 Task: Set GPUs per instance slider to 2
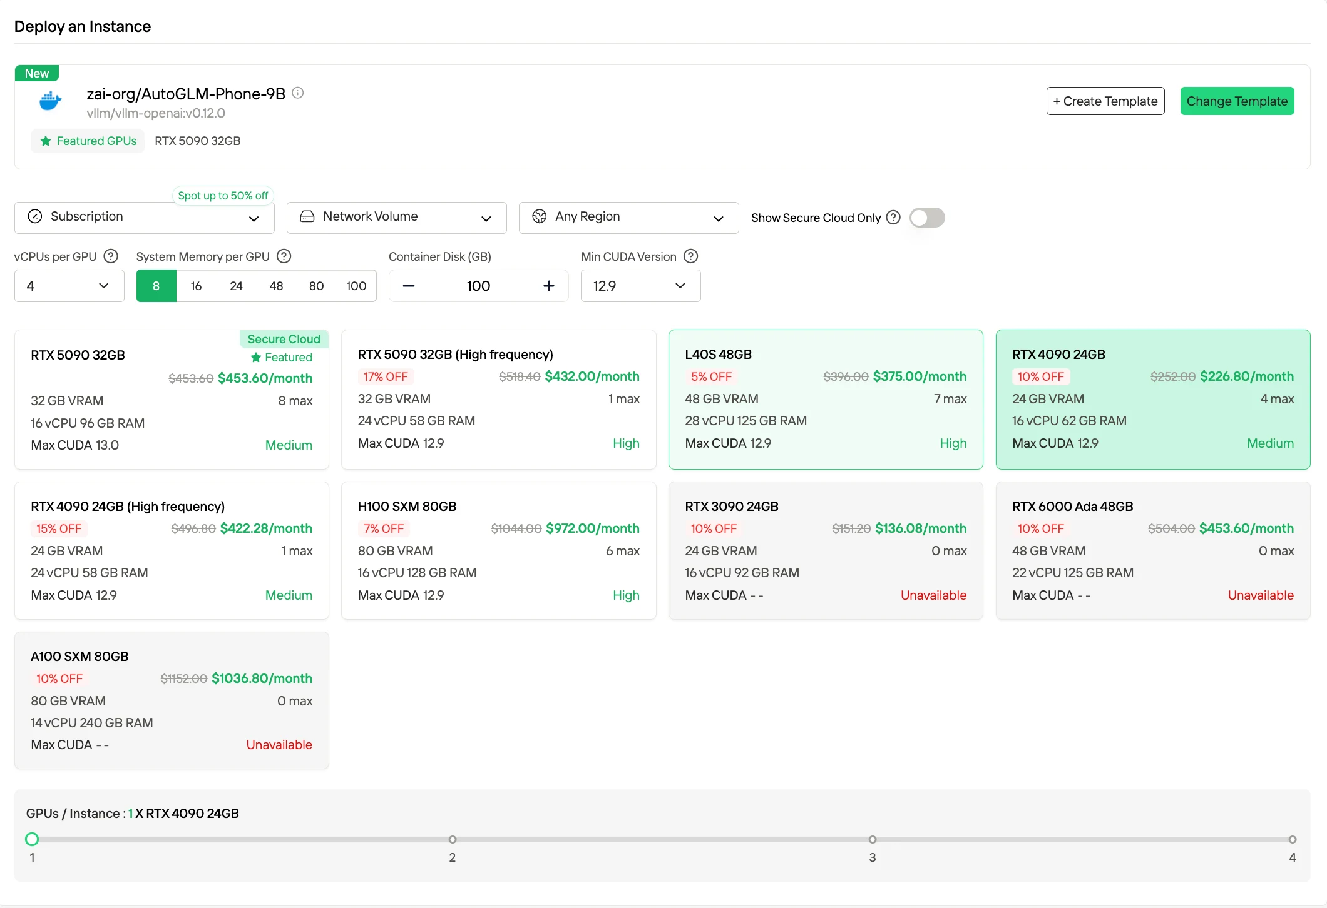point(452,839)
